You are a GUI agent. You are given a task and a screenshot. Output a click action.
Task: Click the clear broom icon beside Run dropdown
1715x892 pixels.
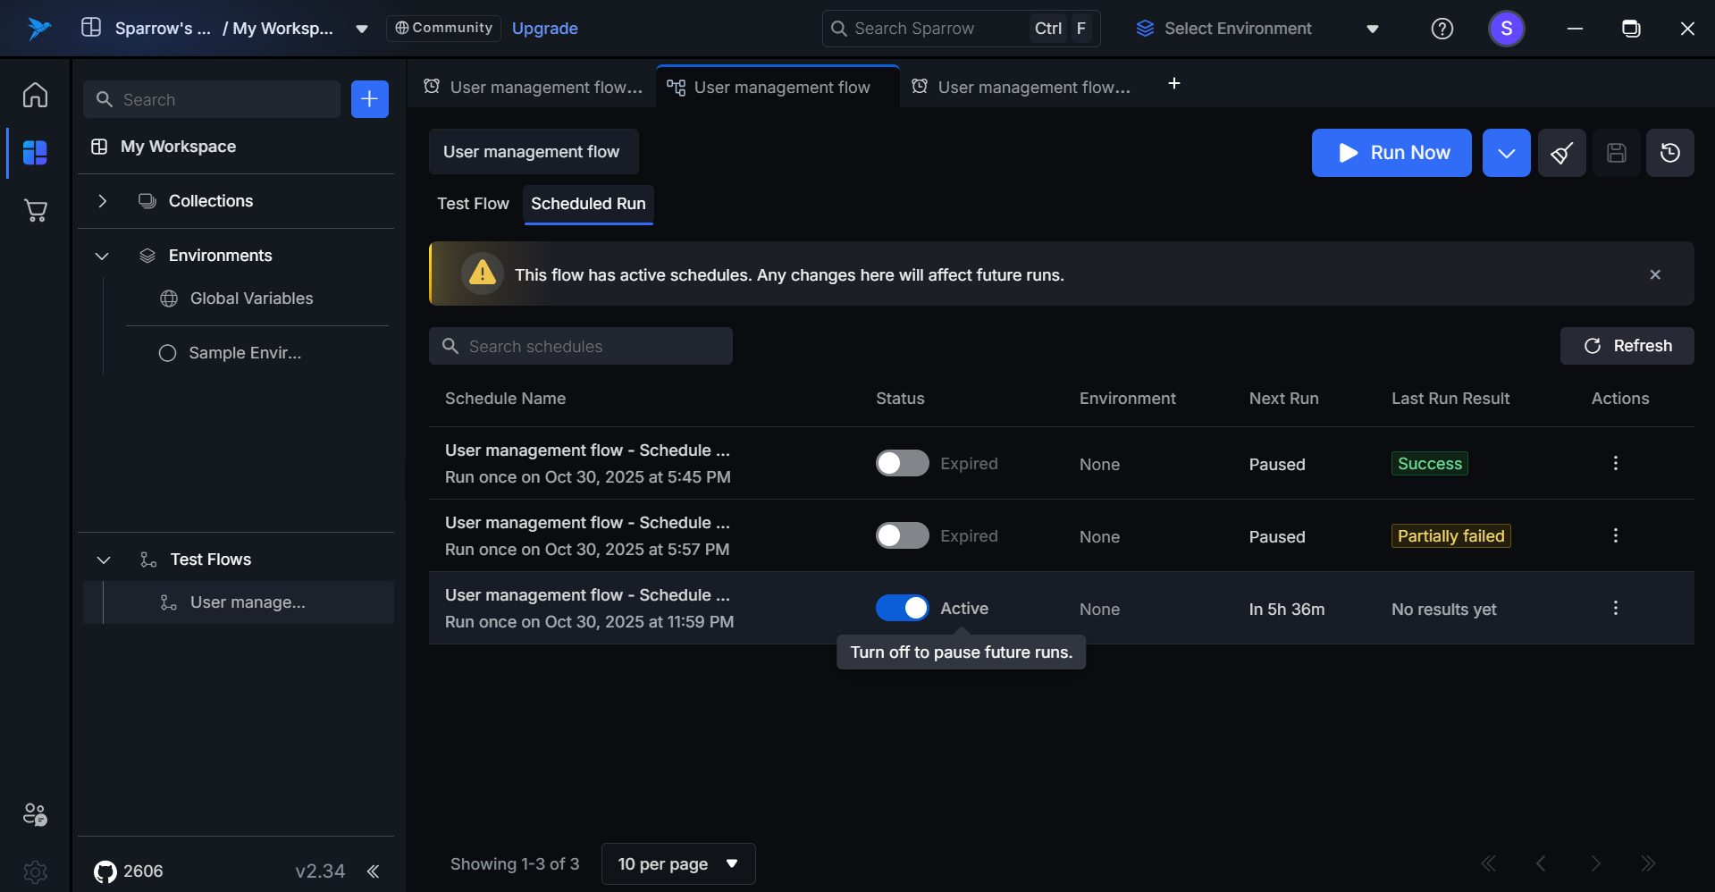tap(1561, 153)
